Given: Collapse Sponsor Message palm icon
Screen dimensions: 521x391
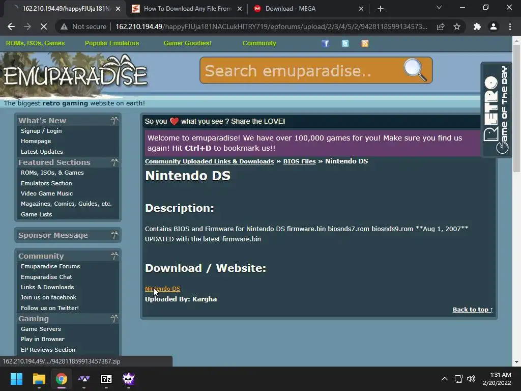Looking at the screenshot, I should (x=114, y=235).
